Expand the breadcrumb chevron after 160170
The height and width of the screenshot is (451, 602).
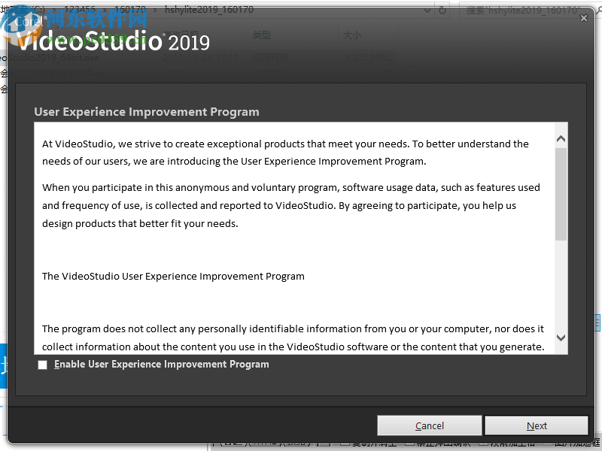click(155, 11)
